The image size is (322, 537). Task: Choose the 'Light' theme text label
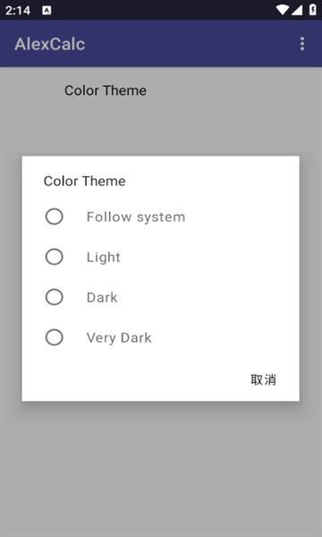pyautogui.click(x=104, y=257)
